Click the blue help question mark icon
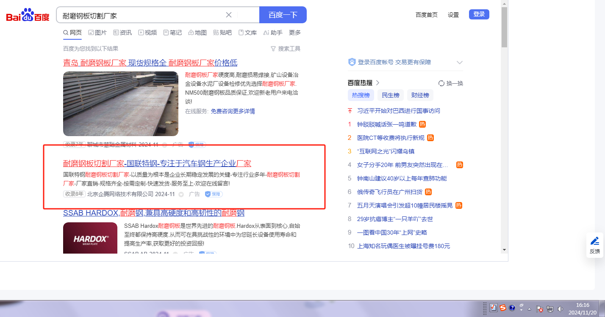This screenshot has width=605, height=317. [x=512, y=308]
